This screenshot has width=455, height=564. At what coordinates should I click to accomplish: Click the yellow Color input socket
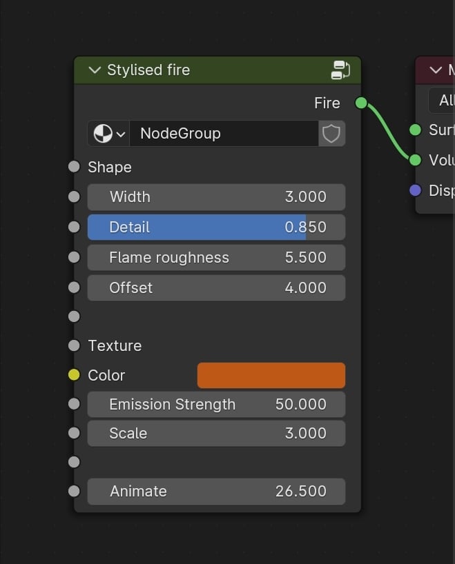[x=74, y=375]
